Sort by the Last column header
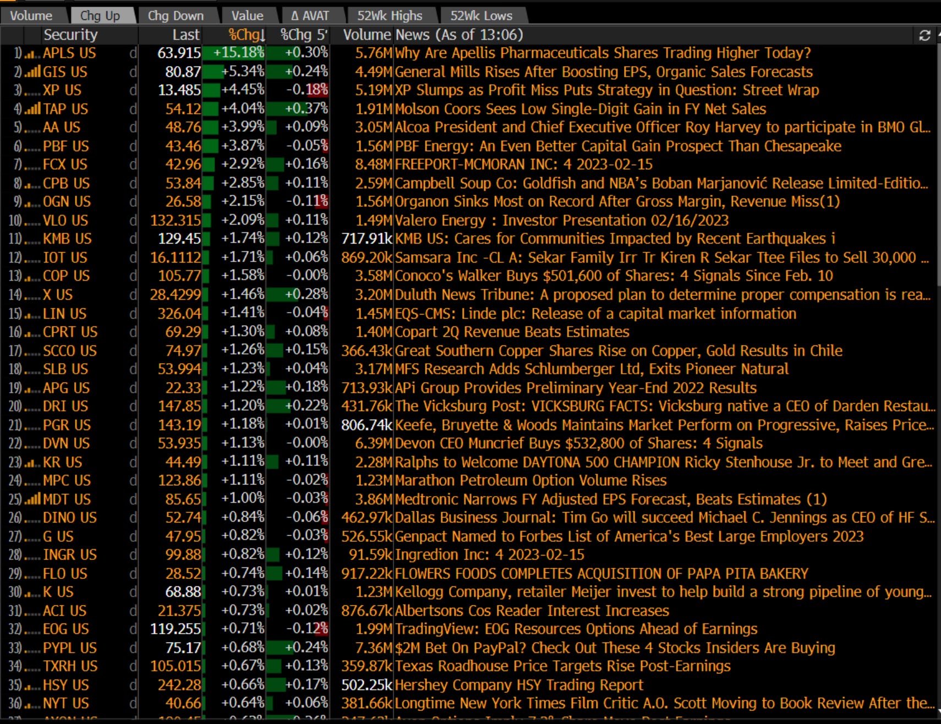 point(186,35)
